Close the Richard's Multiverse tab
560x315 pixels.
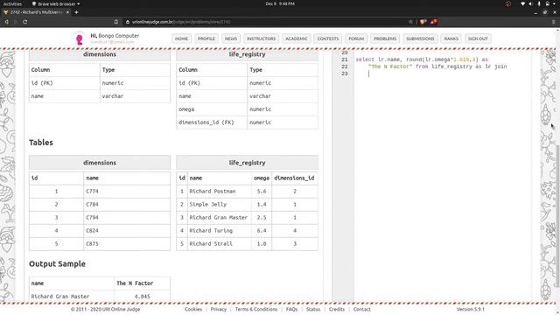point(67,12)
